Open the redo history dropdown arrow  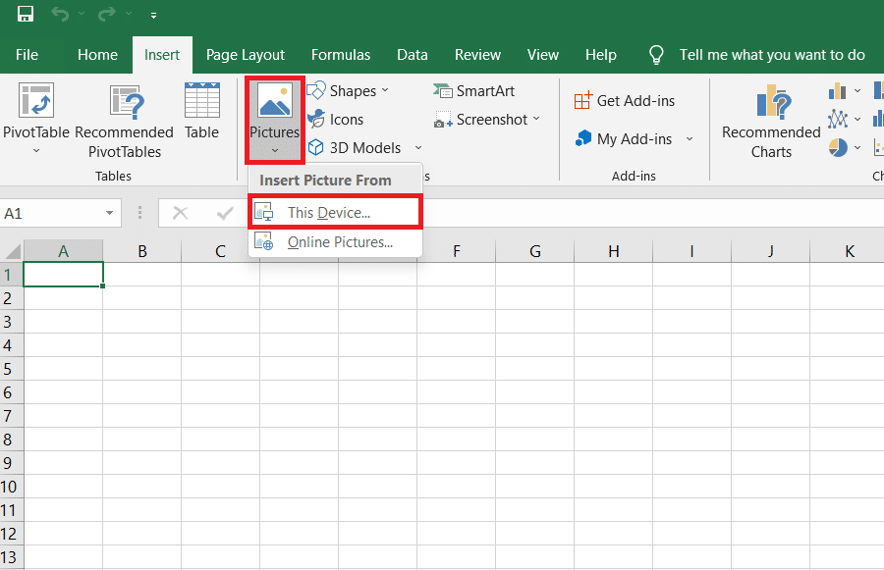[129, 14]
